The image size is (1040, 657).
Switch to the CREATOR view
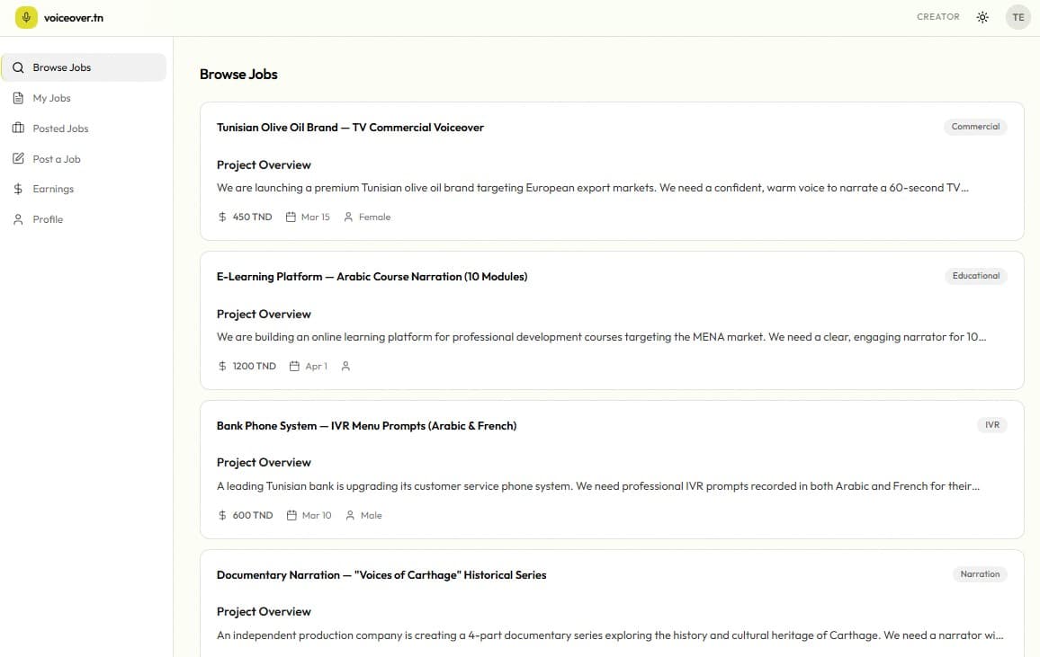tap(938, 16)
